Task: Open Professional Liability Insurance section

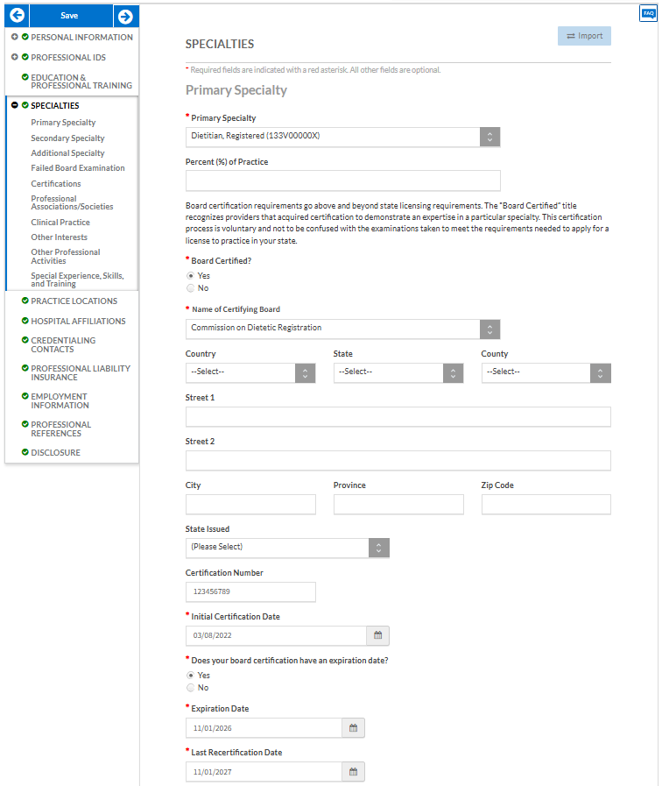Action: tap(80, 372)
